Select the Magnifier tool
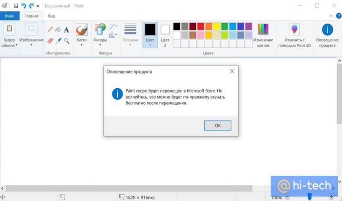This screenshot has width=342, height=201. coord(66,41)
